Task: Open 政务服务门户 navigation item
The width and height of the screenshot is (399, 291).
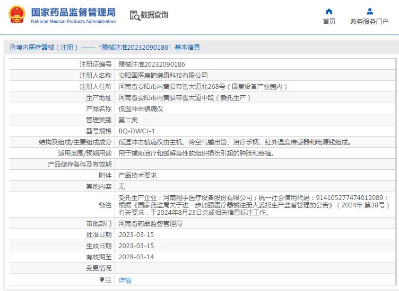Action: click(369, 21)
